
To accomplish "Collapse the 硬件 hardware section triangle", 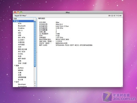I will pyautogui.click(x=15, y=21).
